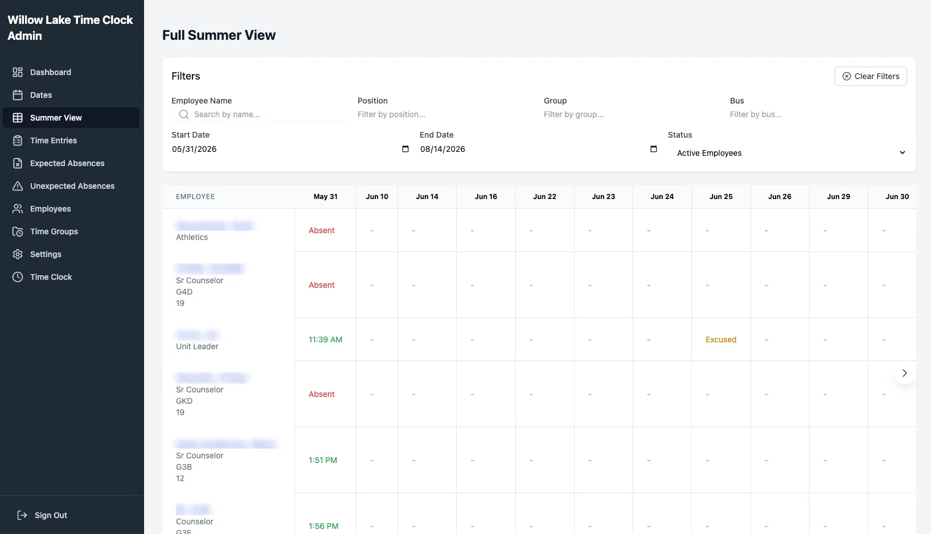Focus the Filter by position field

[446, 114]
